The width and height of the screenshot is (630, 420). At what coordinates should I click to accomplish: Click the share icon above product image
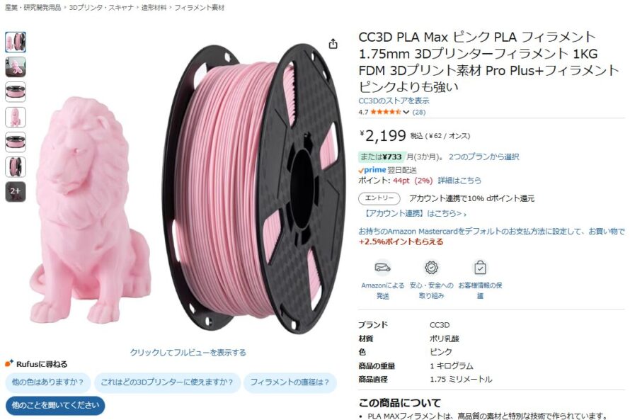click(x=333, y=43)
